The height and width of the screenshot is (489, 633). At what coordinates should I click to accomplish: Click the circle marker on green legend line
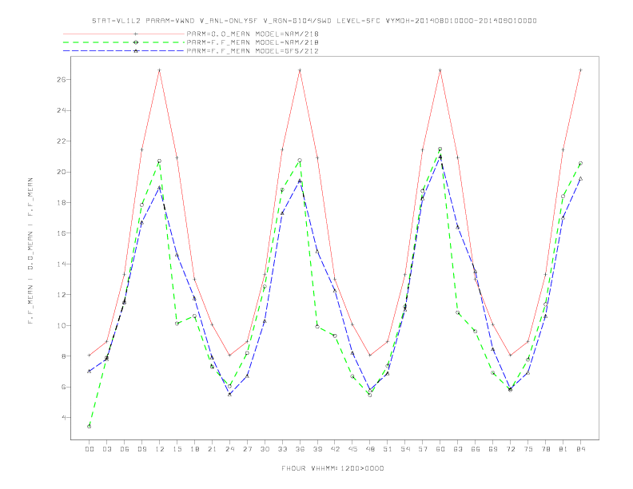tap(136, 42)
